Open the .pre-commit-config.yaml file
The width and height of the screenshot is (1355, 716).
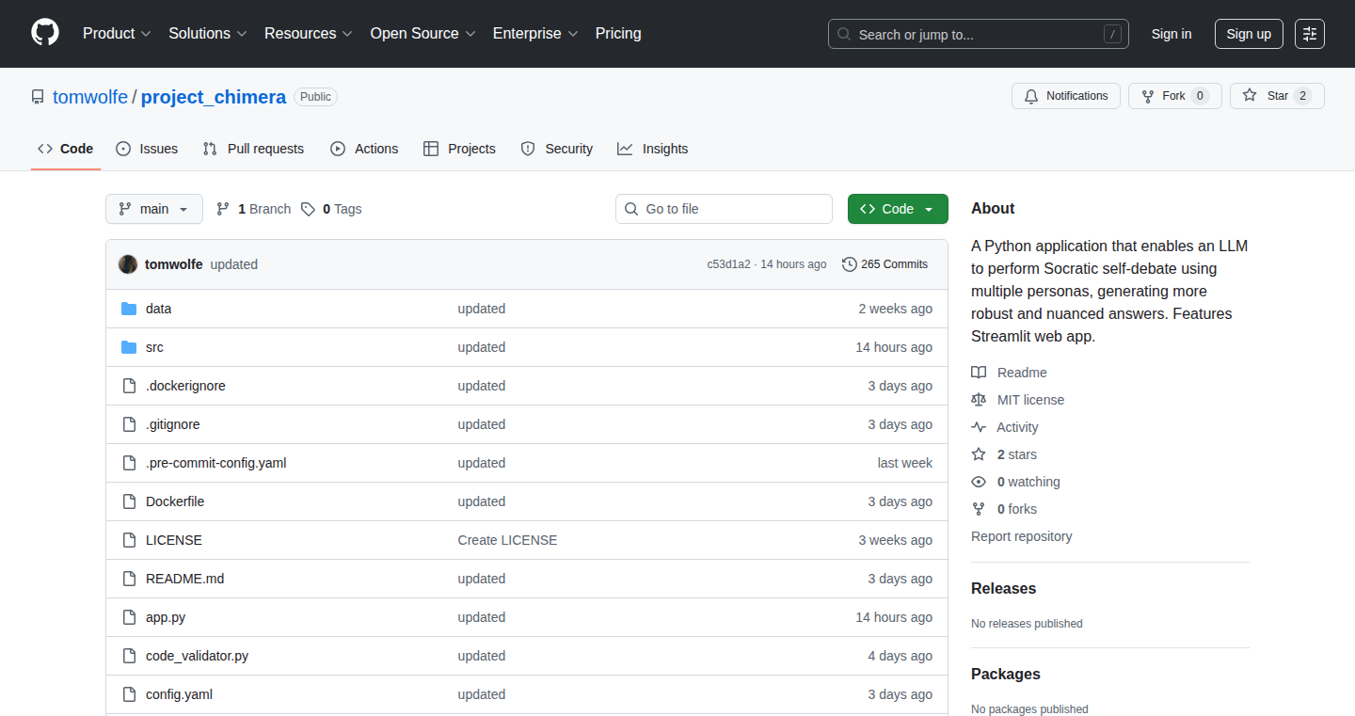216,463
